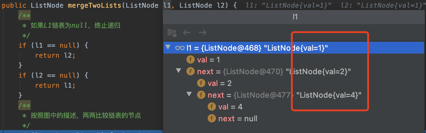Click the l1 popup title bar
The image size is (426, 133).
pyautogui.click(x=295, y=17)
